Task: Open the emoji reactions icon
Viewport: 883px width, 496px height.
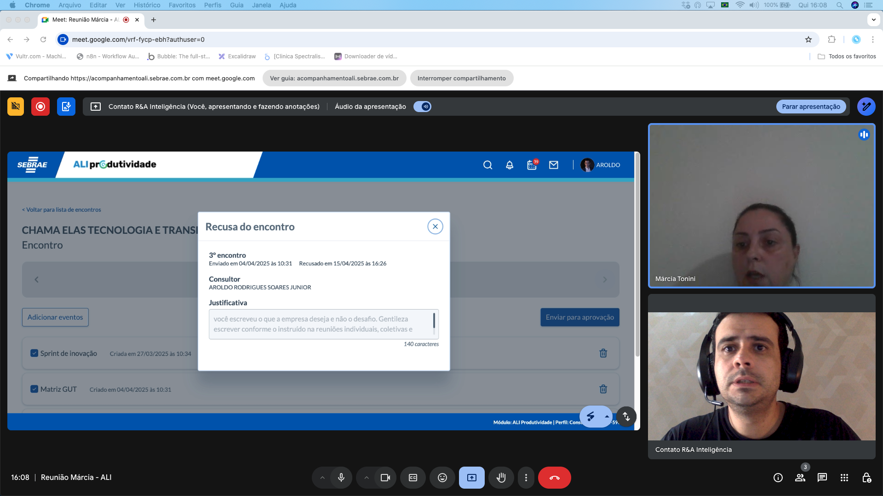Action: click(x=442, y=478)
